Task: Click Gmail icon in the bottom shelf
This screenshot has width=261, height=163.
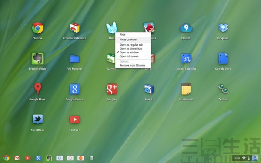Action: point(17,158)
